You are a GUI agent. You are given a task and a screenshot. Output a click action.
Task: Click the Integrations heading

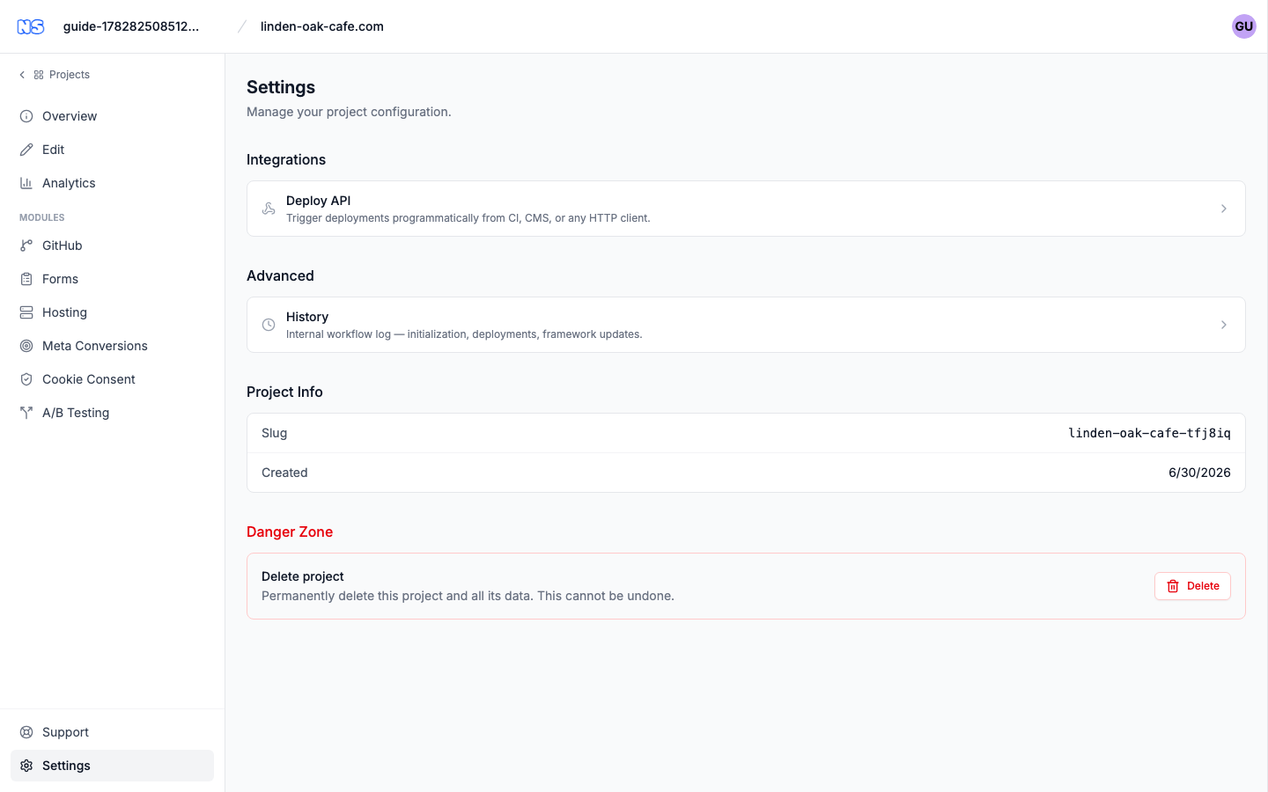click(286, 159)
